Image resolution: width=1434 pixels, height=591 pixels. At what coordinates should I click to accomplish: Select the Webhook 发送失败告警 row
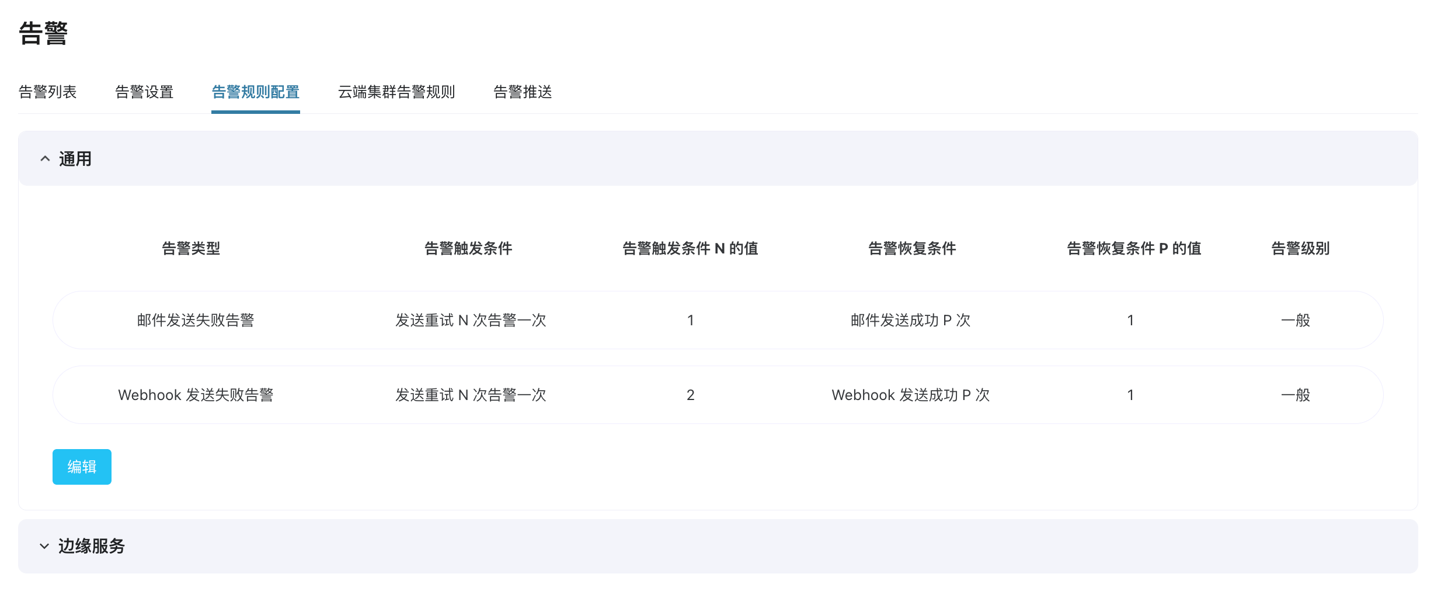[x=718, y=395]
